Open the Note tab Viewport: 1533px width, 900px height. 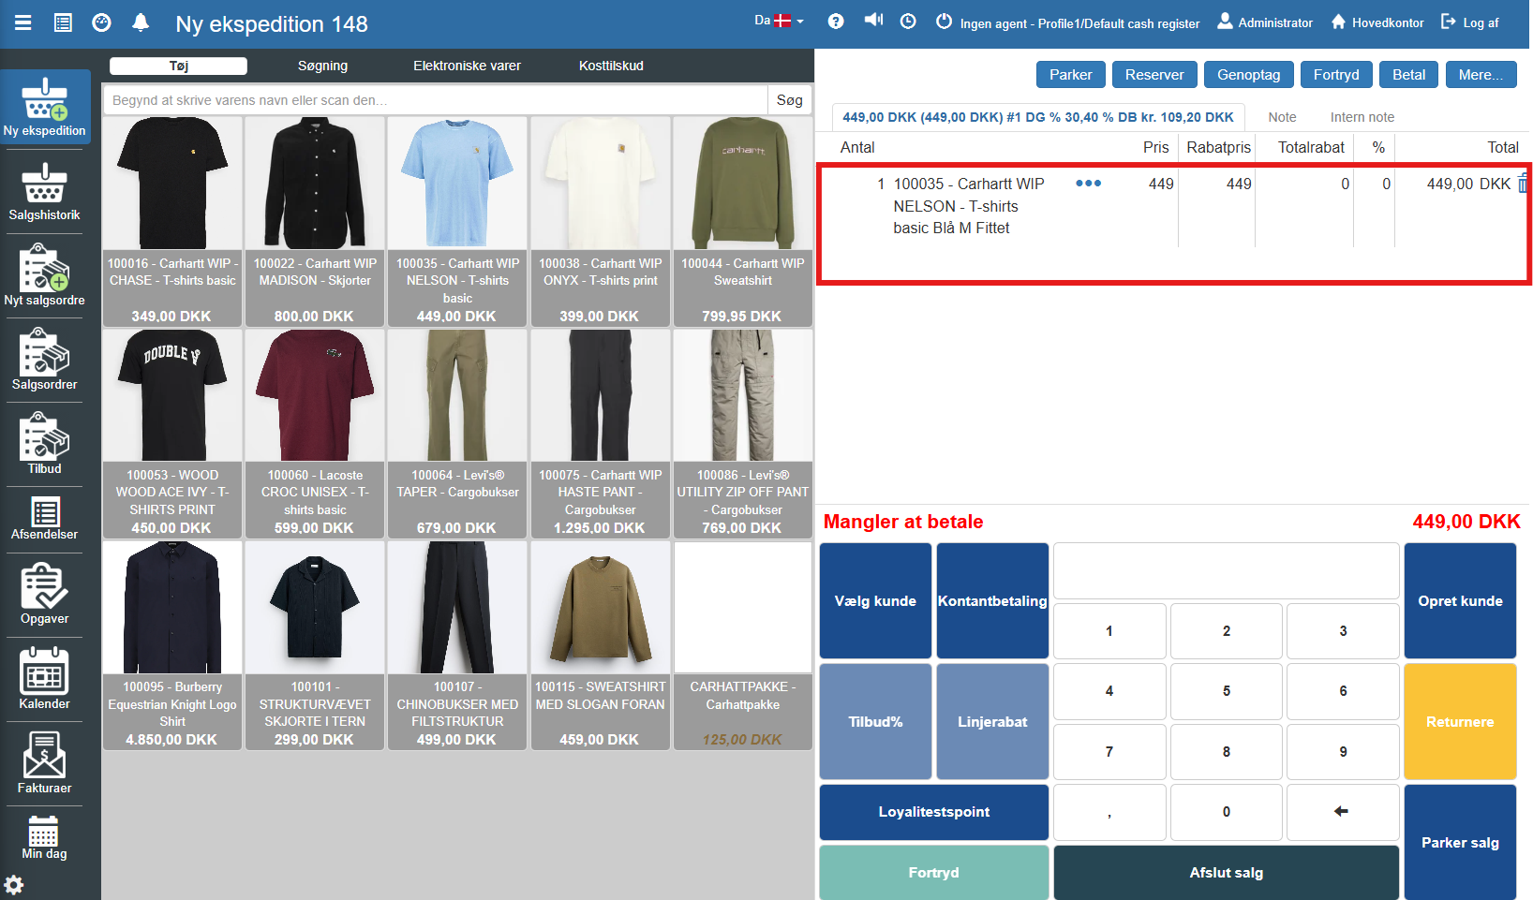1282,117
